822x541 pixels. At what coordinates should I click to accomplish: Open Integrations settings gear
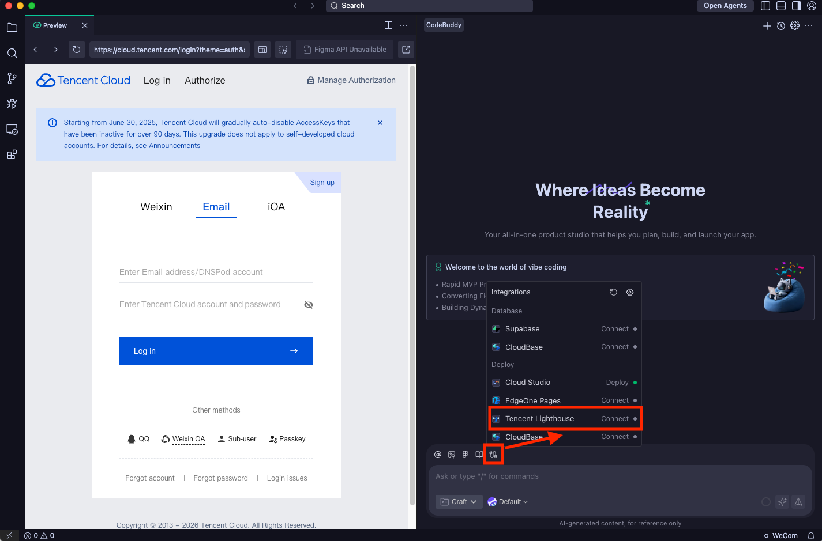(x=630, y=292)
